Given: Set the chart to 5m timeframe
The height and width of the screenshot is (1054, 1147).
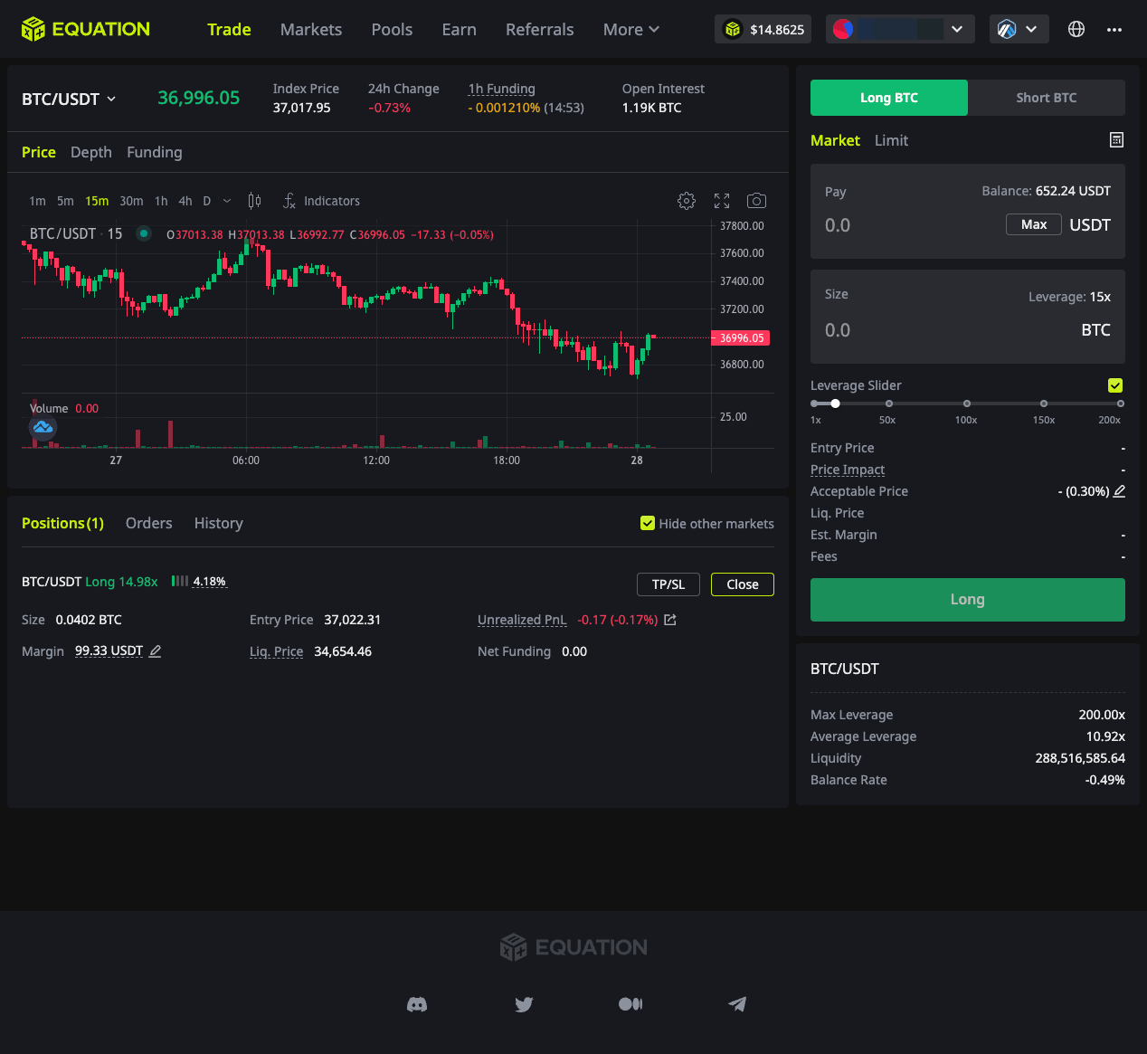Looking at the screenshot, I should click(x=65, y=201).
